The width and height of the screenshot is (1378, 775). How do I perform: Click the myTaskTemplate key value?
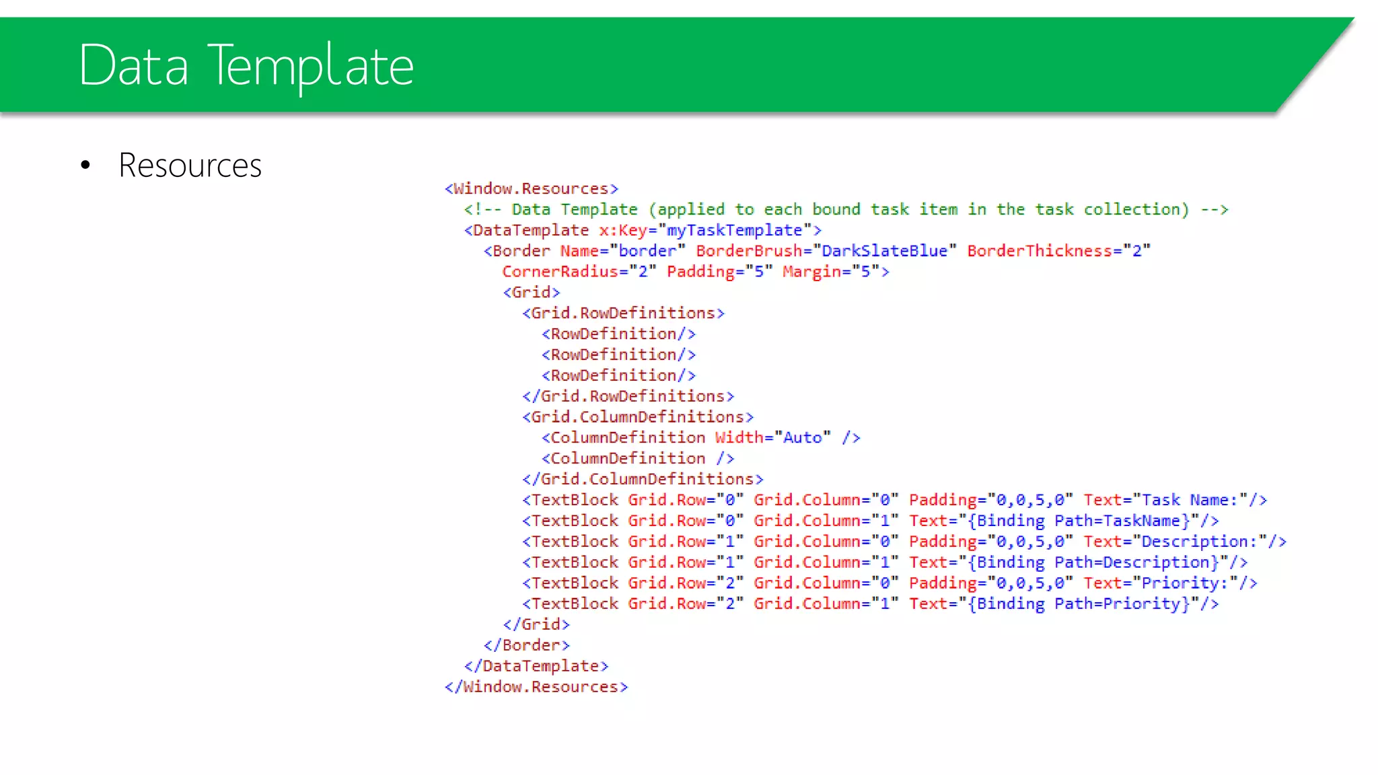734,231
